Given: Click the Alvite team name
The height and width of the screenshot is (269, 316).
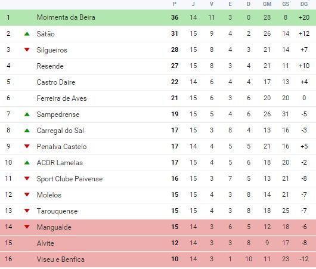Looking at the screenshot, I should point(45,243).
